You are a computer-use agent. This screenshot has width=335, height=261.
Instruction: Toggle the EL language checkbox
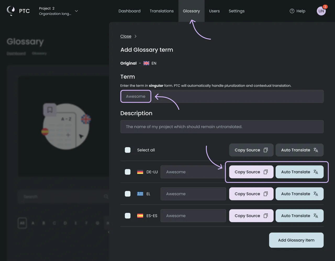pos(128,194)
